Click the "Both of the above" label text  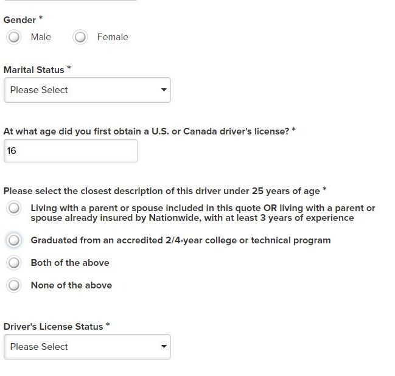[x=70, y=263]
